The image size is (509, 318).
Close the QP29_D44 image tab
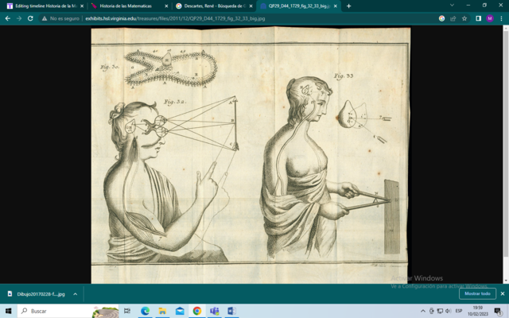click(x=336, y=6)
